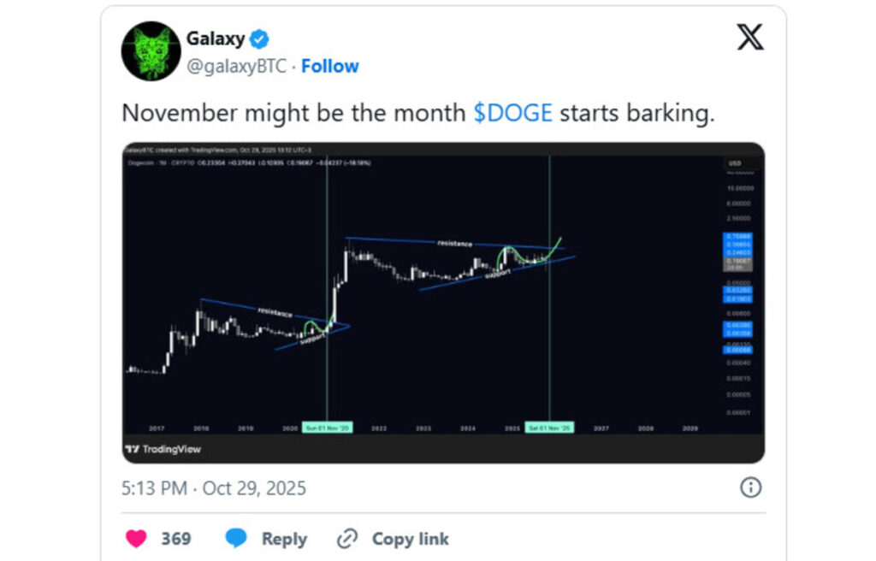Viewport: 876px width, 561px height.
Task: Click the Nov '20 date marker
Action: (x=328, y=428)
